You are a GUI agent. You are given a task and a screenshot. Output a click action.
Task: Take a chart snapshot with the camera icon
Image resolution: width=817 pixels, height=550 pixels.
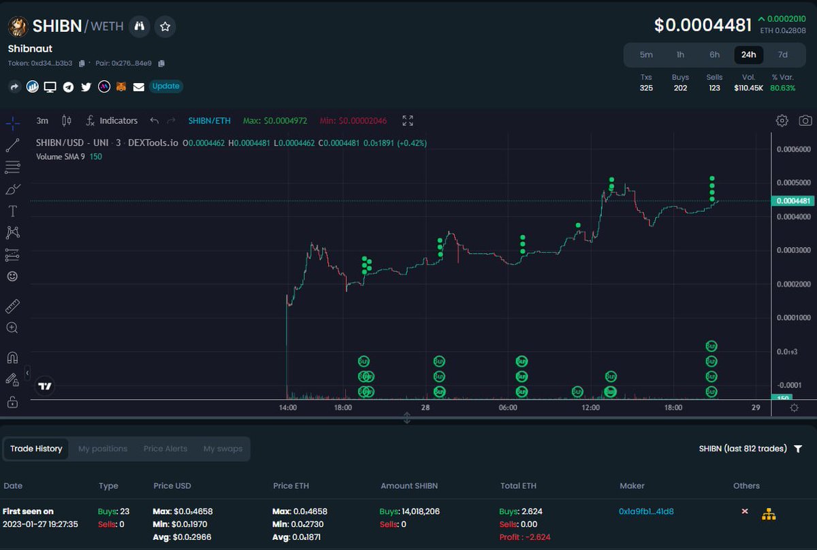coord(805,120)
